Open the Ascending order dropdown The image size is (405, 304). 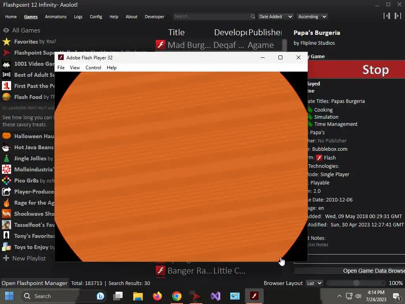click(x=312, y=17)
